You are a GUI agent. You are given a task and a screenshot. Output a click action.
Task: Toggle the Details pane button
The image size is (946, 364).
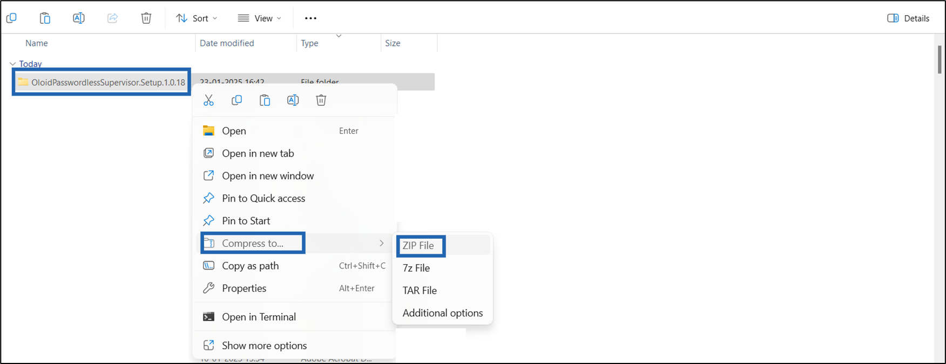(908, 18)
